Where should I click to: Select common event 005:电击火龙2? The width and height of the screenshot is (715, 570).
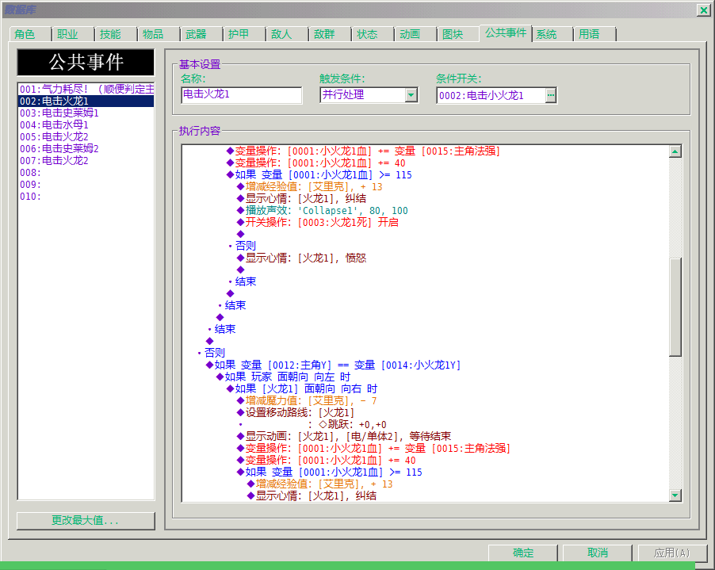86,137
